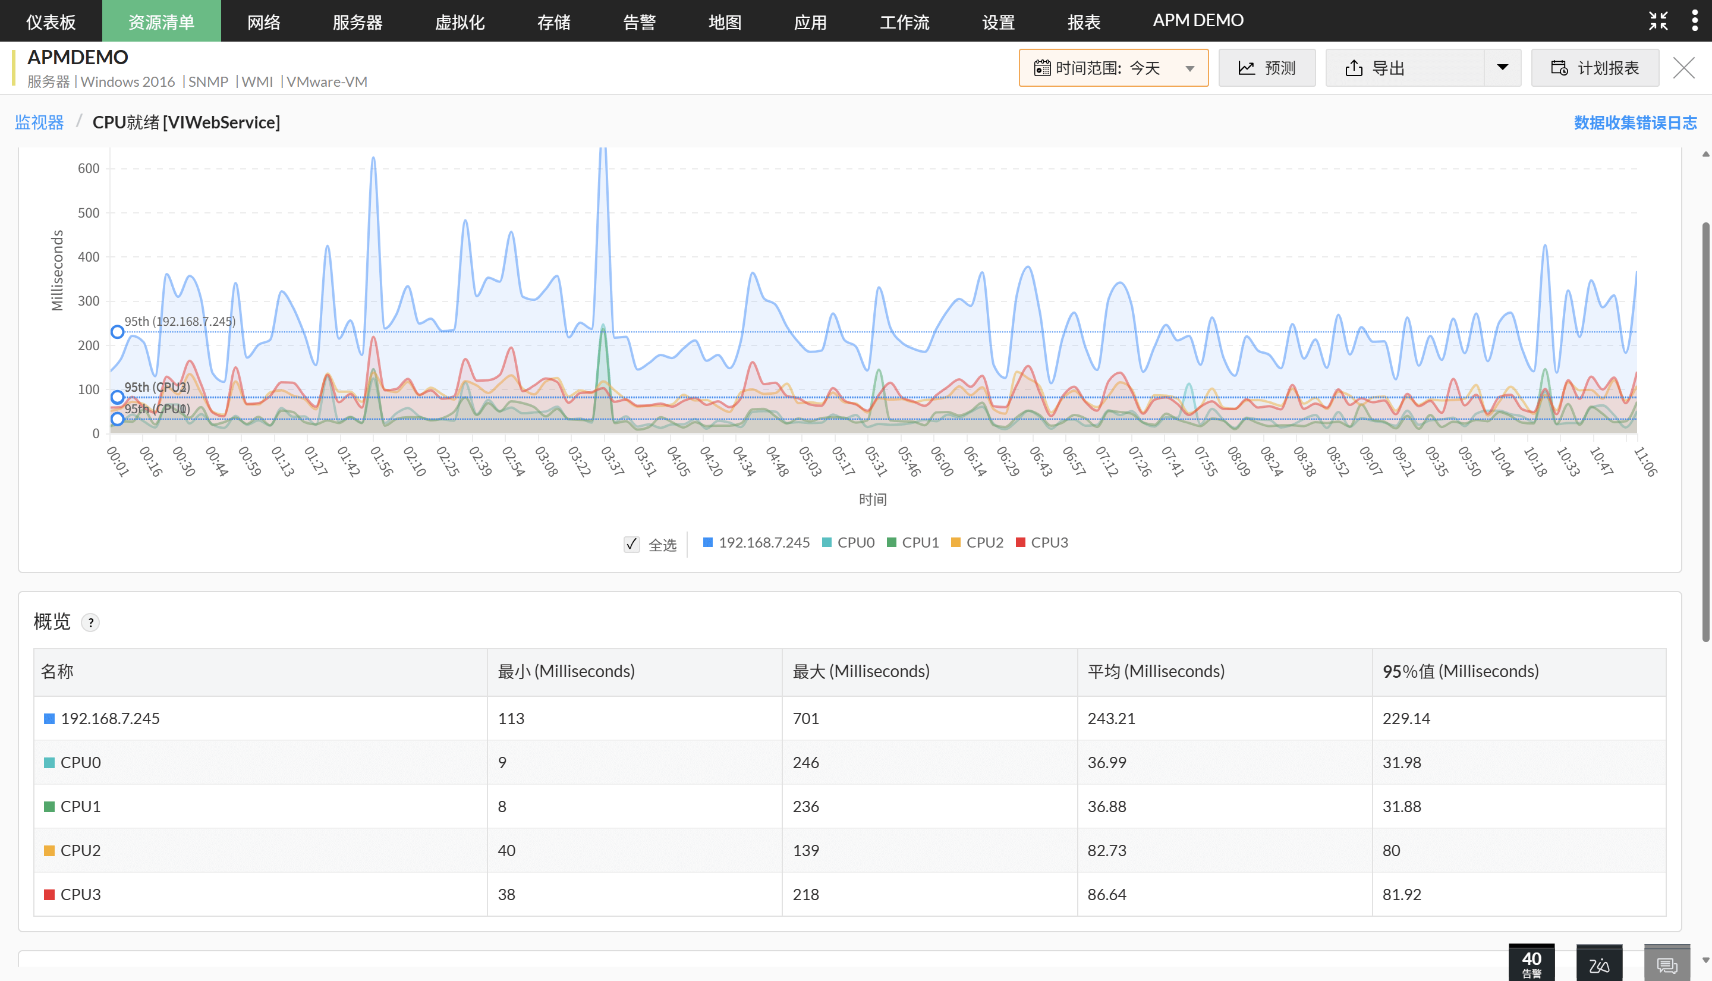Image resolution: width=1712 pixels, height=981 pixels.
Task: Click the 95th percentile 192.168.7.245 marker
Action: pyautogui.click(x=118, y=332)
